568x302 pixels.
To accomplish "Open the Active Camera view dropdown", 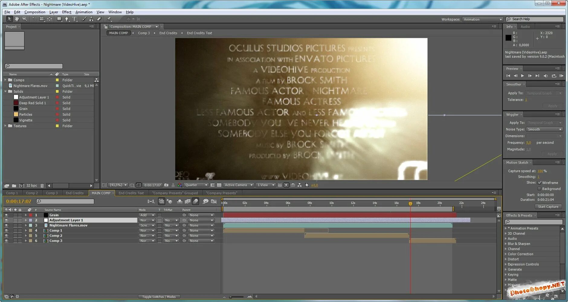I will click(238, 185).
